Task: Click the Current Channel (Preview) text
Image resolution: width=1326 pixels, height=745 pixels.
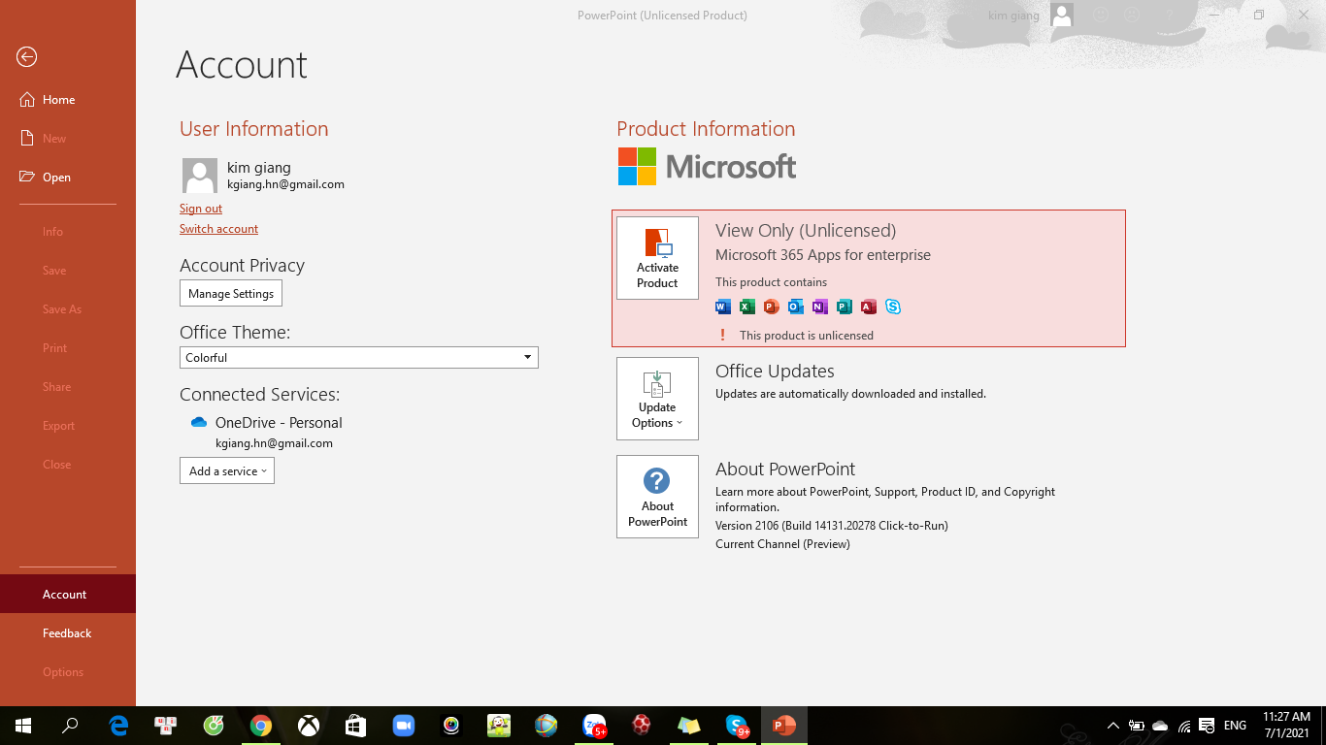Action: (782, 544)
